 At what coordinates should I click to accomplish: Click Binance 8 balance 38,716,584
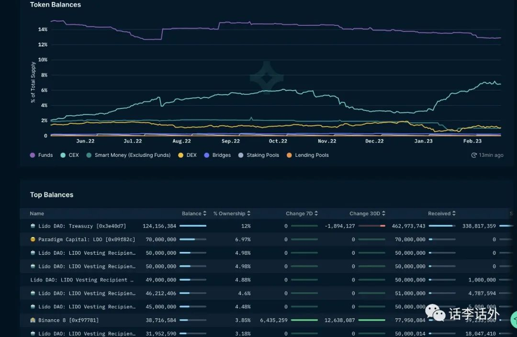coord(161,320)
